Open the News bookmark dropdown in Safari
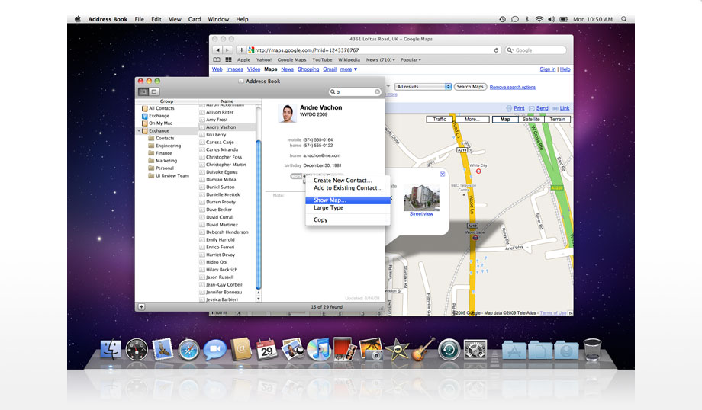 [x=379, y=59]
